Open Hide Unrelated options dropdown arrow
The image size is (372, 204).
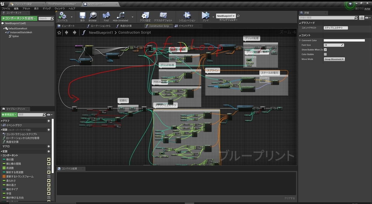coord(133,17)
